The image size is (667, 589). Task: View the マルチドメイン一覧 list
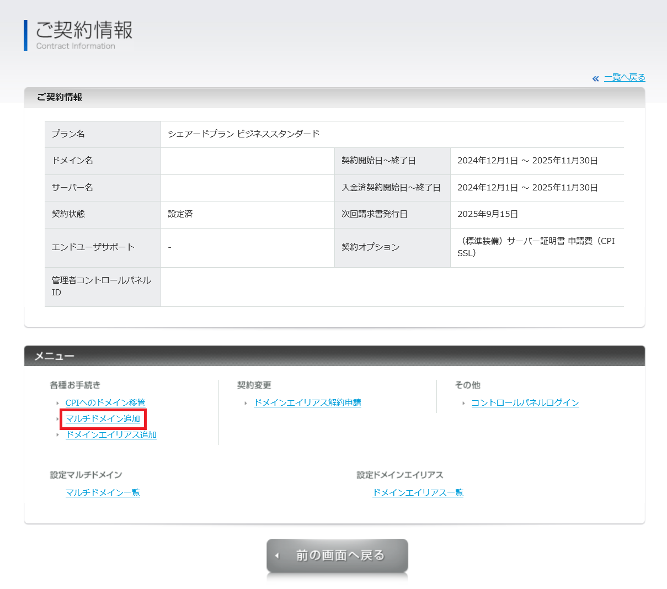tap(103, 493)
